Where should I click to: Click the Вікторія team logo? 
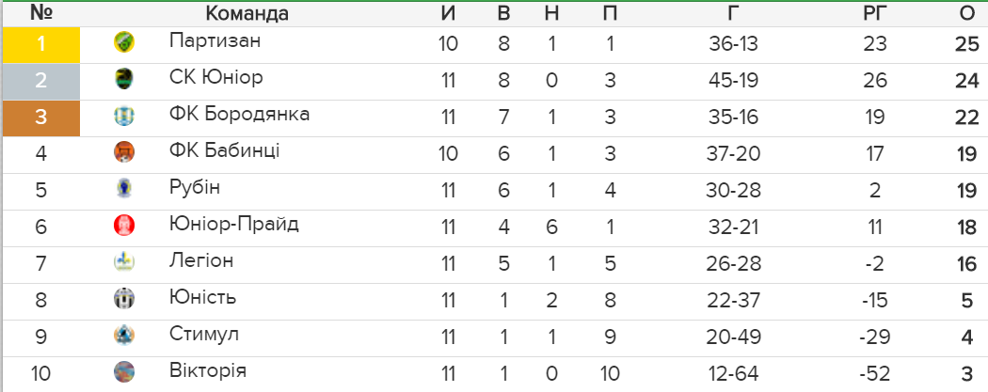124,371
